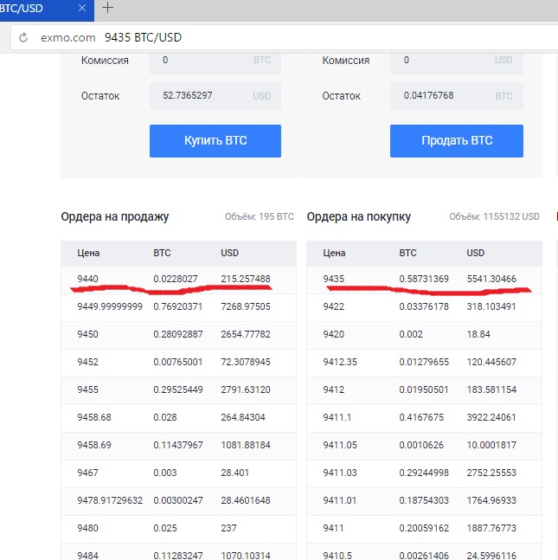This screenshot has width=558, height=560.
Task: Select buy order priced 9422
Action: click(x=424, y=307)
